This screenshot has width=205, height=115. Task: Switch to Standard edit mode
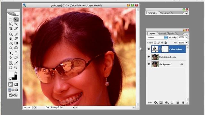coord(11,84)
